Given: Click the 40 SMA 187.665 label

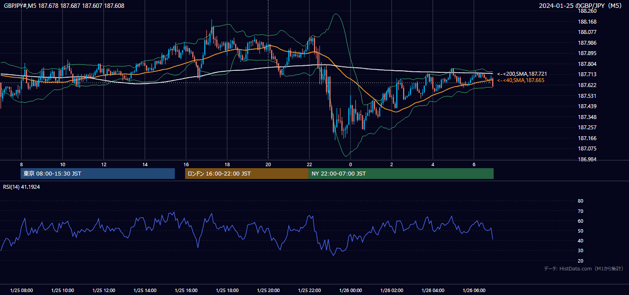Looking at the screenshot, I should [x=521, y=80].
